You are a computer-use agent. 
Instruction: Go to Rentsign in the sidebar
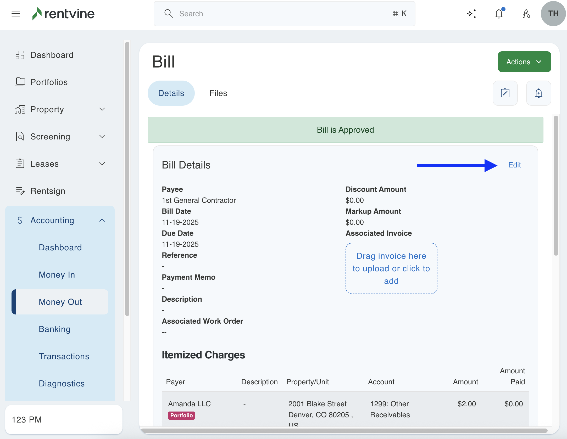click(48, 191)
